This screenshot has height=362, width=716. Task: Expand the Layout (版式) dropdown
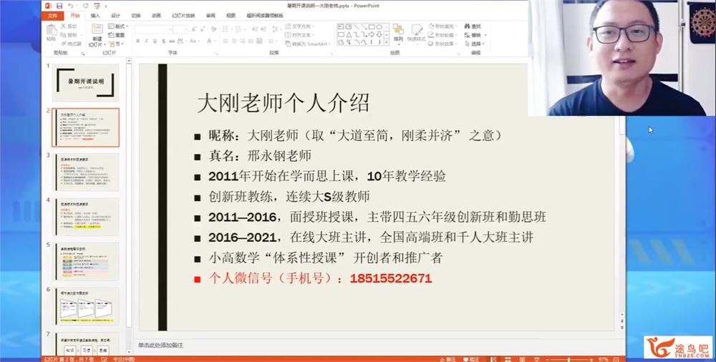pyautogui.click(x=118, y=26)
